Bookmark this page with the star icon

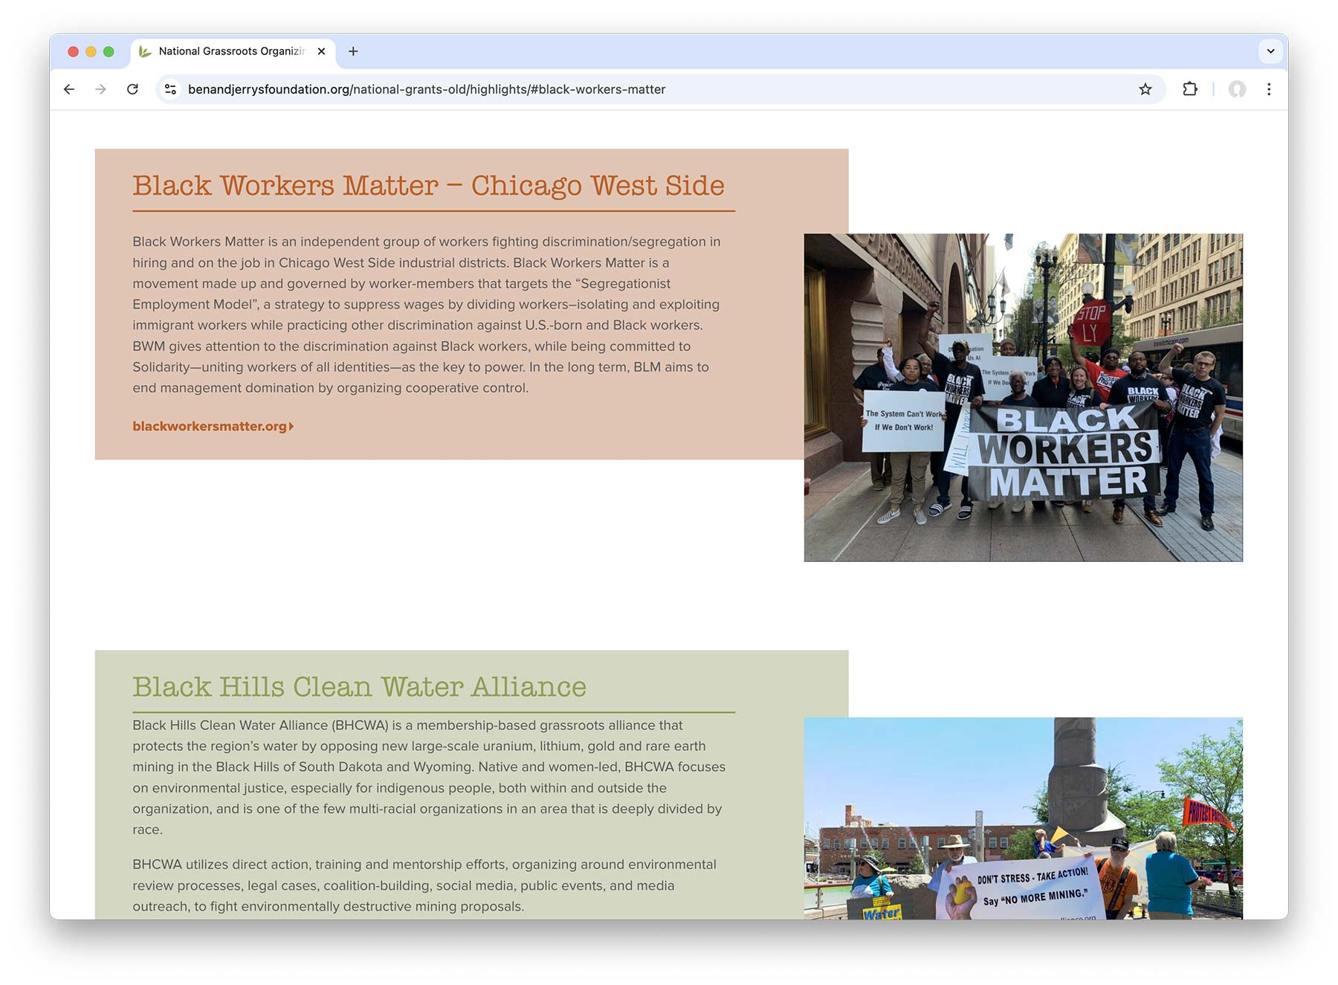coord(1145,89)
